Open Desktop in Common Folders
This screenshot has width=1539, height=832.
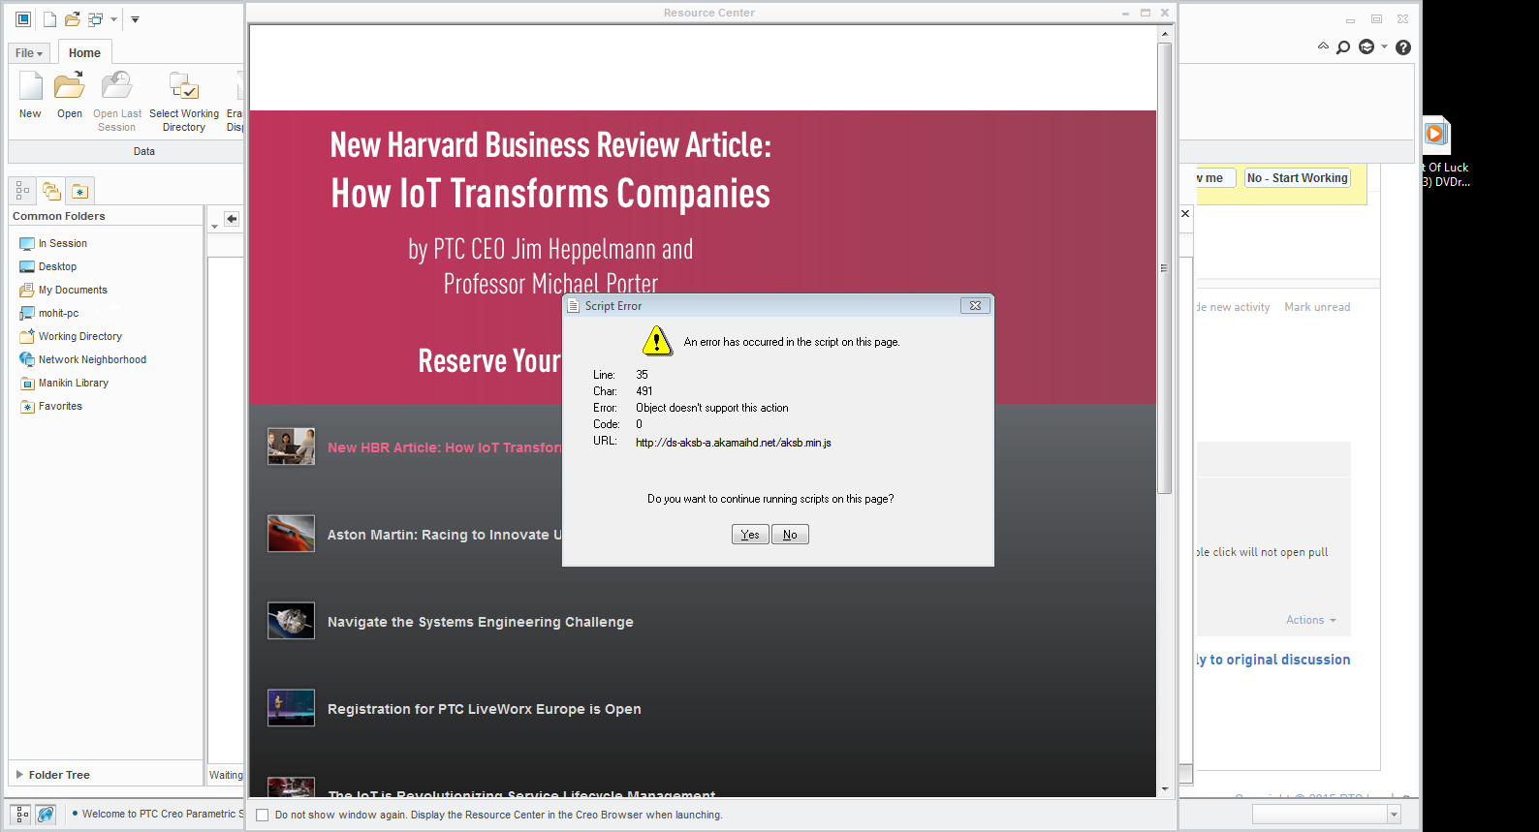pyautogui.click(x=47, y=267)
